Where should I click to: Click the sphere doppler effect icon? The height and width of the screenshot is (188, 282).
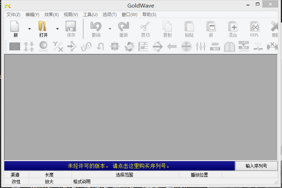(x=44, y=46)
